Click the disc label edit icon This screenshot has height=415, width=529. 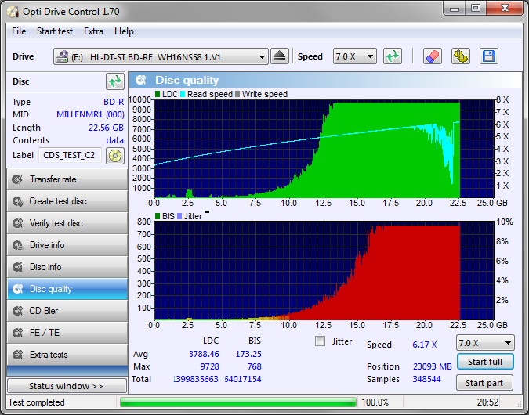pos(115,155)
